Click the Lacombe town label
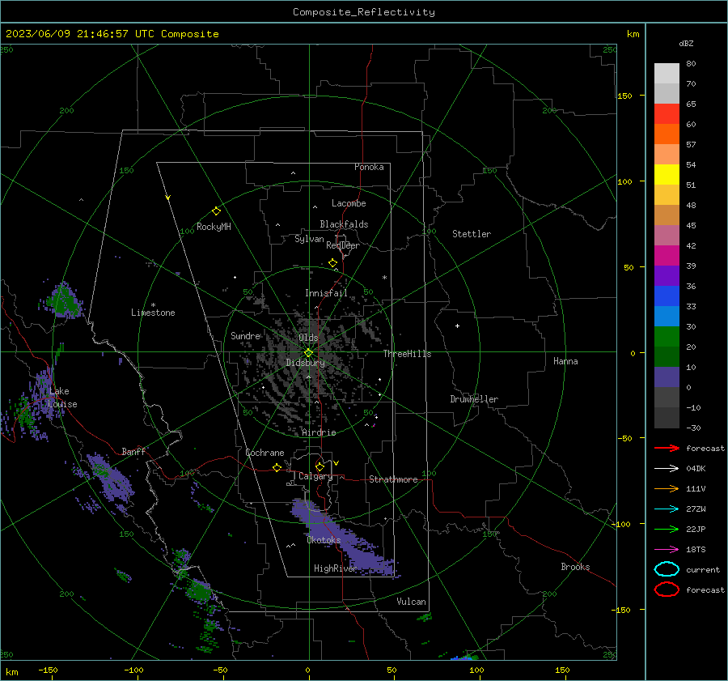The width and height of the screenshot is (728, 681). click(x=349, y=203)
